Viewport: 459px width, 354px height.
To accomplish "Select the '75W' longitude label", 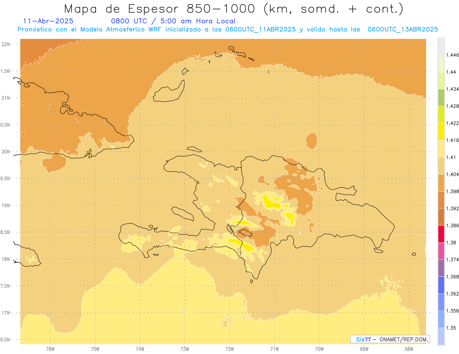I will click(x=95, y=349).
